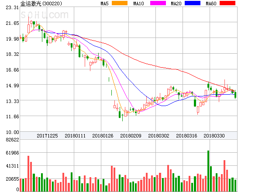This screenshot has height=192, width=262.
Task: Click the 19.98 price axis label
Action: (x=12, y=39)
